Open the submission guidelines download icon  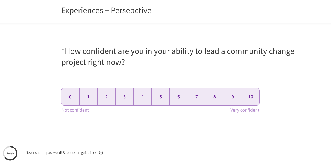pyautogui.click(x=101, y=153)
